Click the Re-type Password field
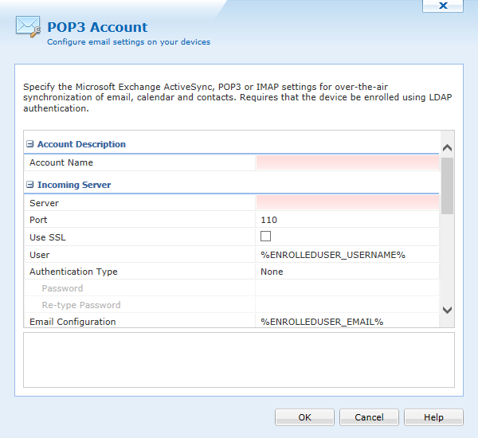 (x=347, y=305)
